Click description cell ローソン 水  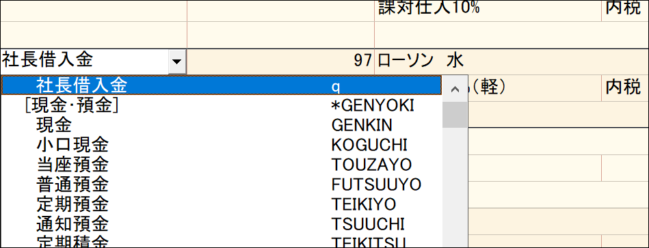pos(512,61)
